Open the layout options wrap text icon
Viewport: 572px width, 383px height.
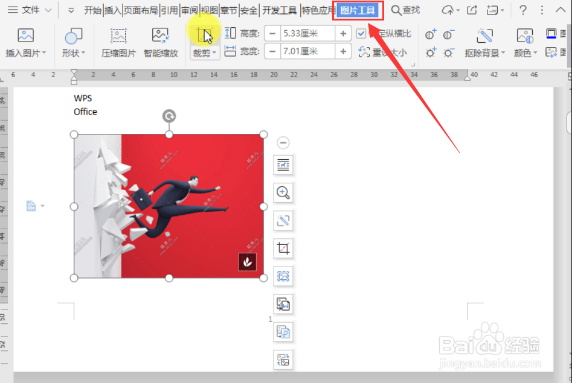pos(283,165)
